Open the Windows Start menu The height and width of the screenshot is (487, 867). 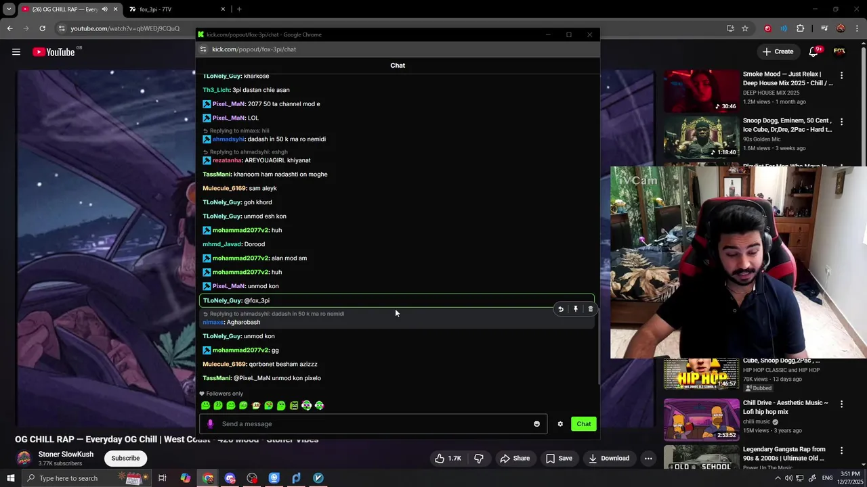click(11, 478)
